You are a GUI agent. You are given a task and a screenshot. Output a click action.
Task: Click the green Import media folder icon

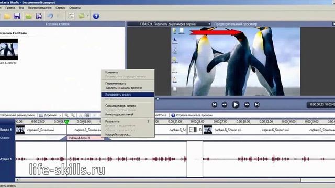click(29, 16)
